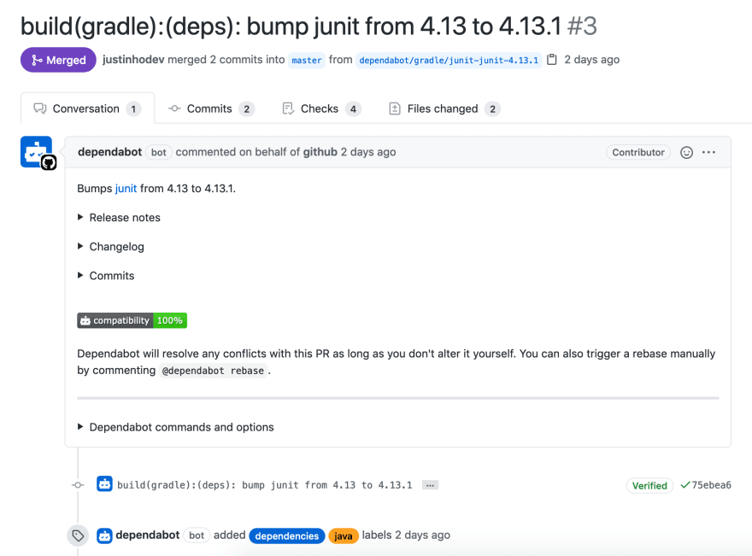
Task: Click the commit node icon in the timeline
Action: point(78,485)
